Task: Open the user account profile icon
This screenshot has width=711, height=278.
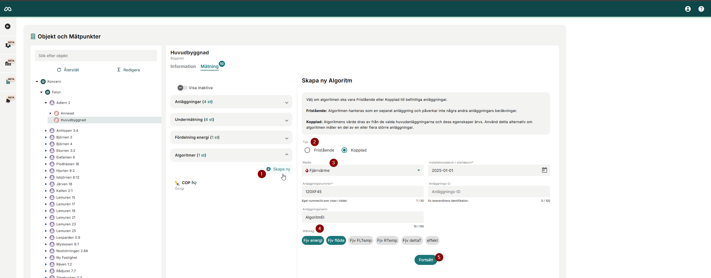Action: pyautogui.click(x=688, y=9)
